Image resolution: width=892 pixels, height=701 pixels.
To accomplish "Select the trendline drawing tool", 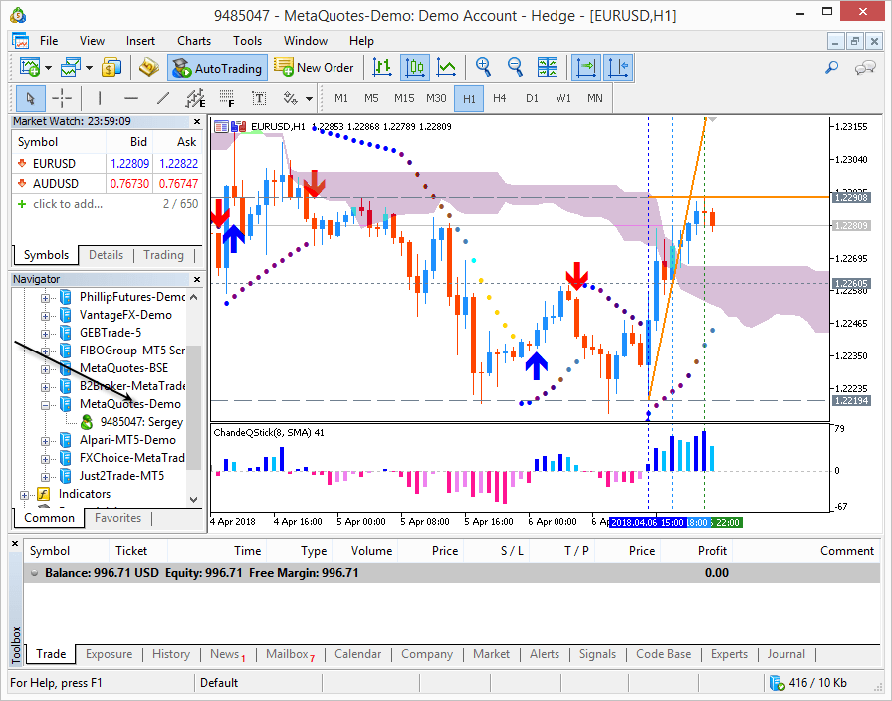I will click(x=163, y=98).
